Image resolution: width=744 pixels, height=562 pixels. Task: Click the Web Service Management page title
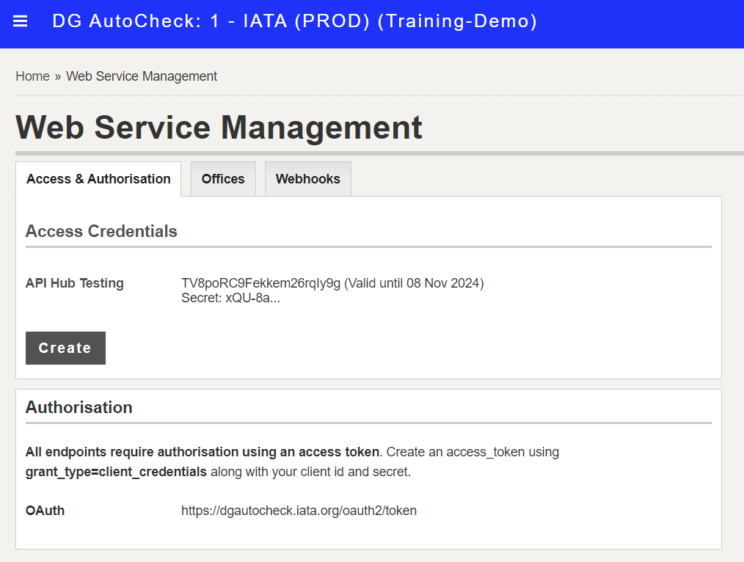point(219,127)
